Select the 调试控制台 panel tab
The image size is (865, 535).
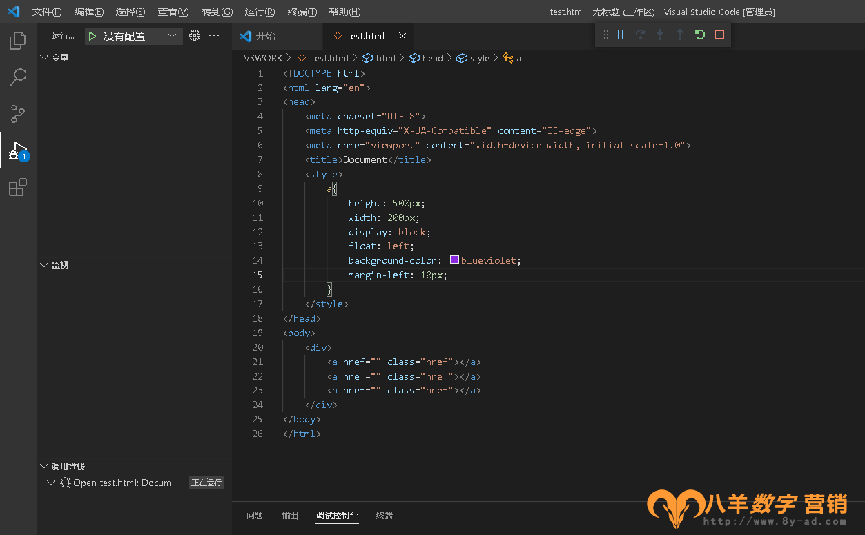coord(337,516)
